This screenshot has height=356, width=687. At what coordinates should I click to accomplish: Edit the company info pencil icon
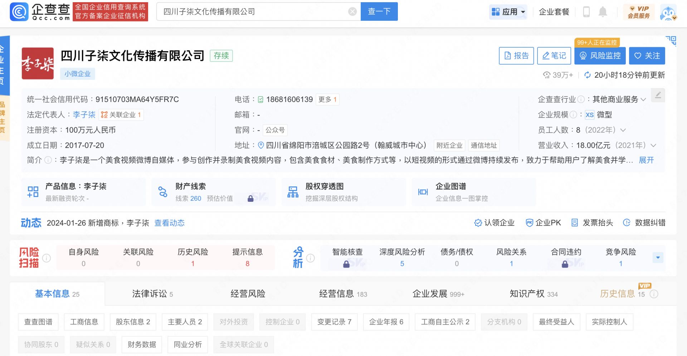658,95
